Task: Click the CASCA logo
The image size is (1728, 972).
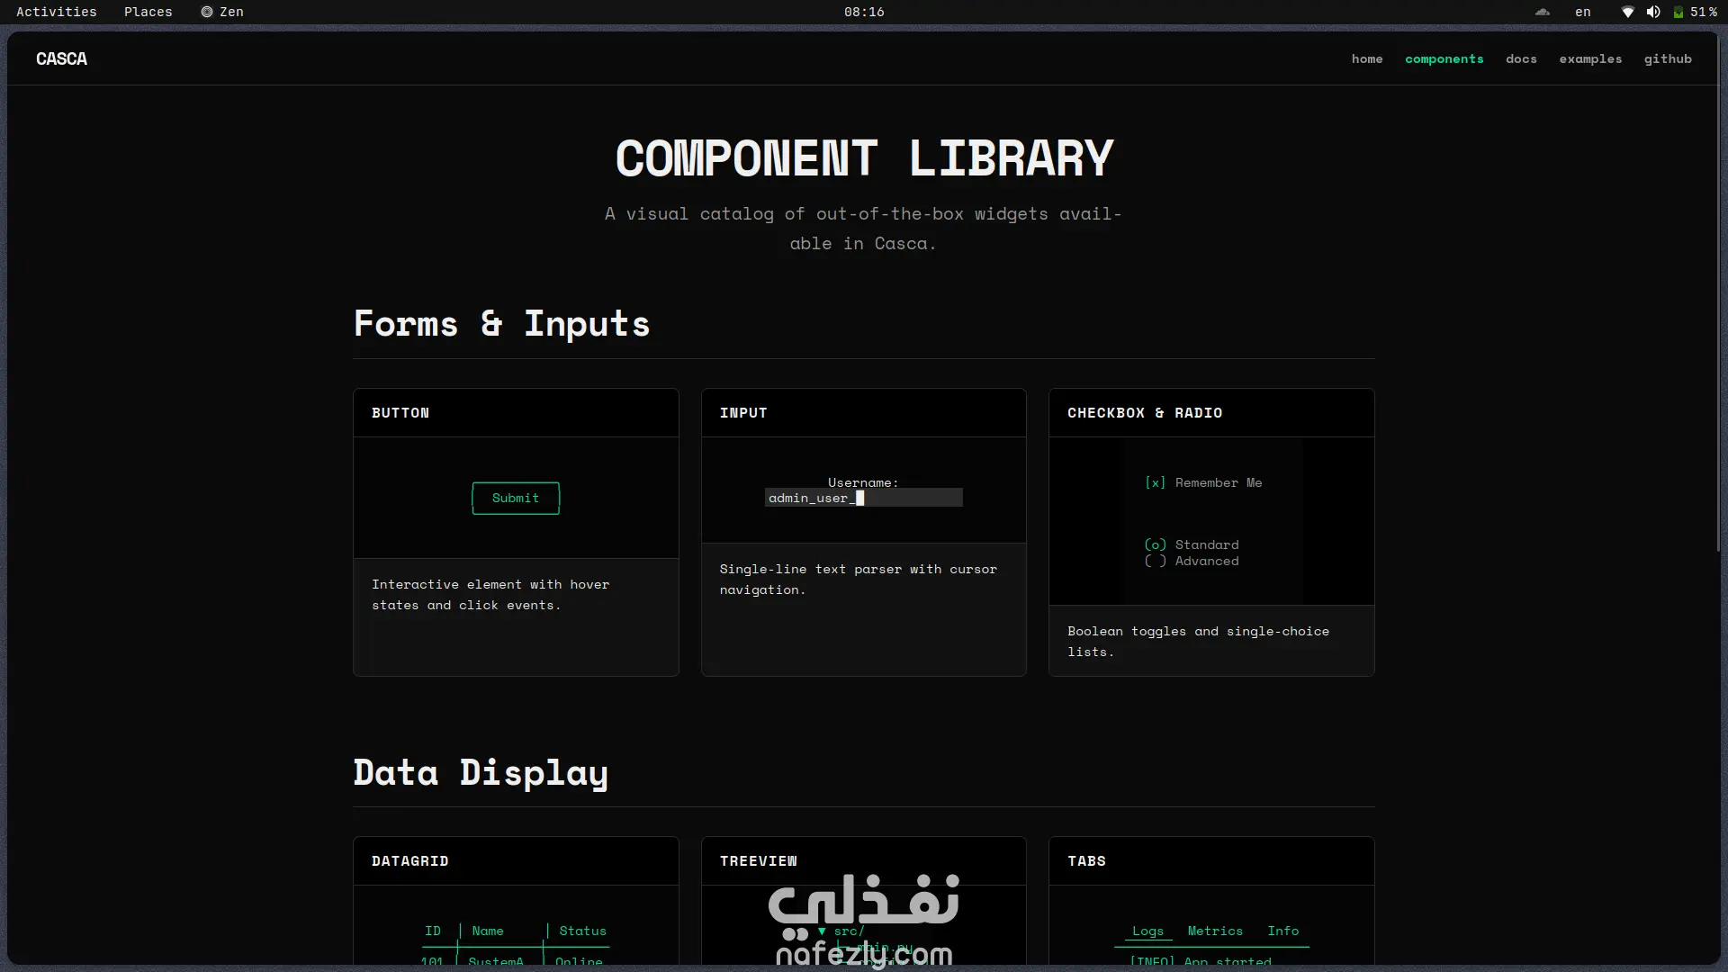Action: 61,58
